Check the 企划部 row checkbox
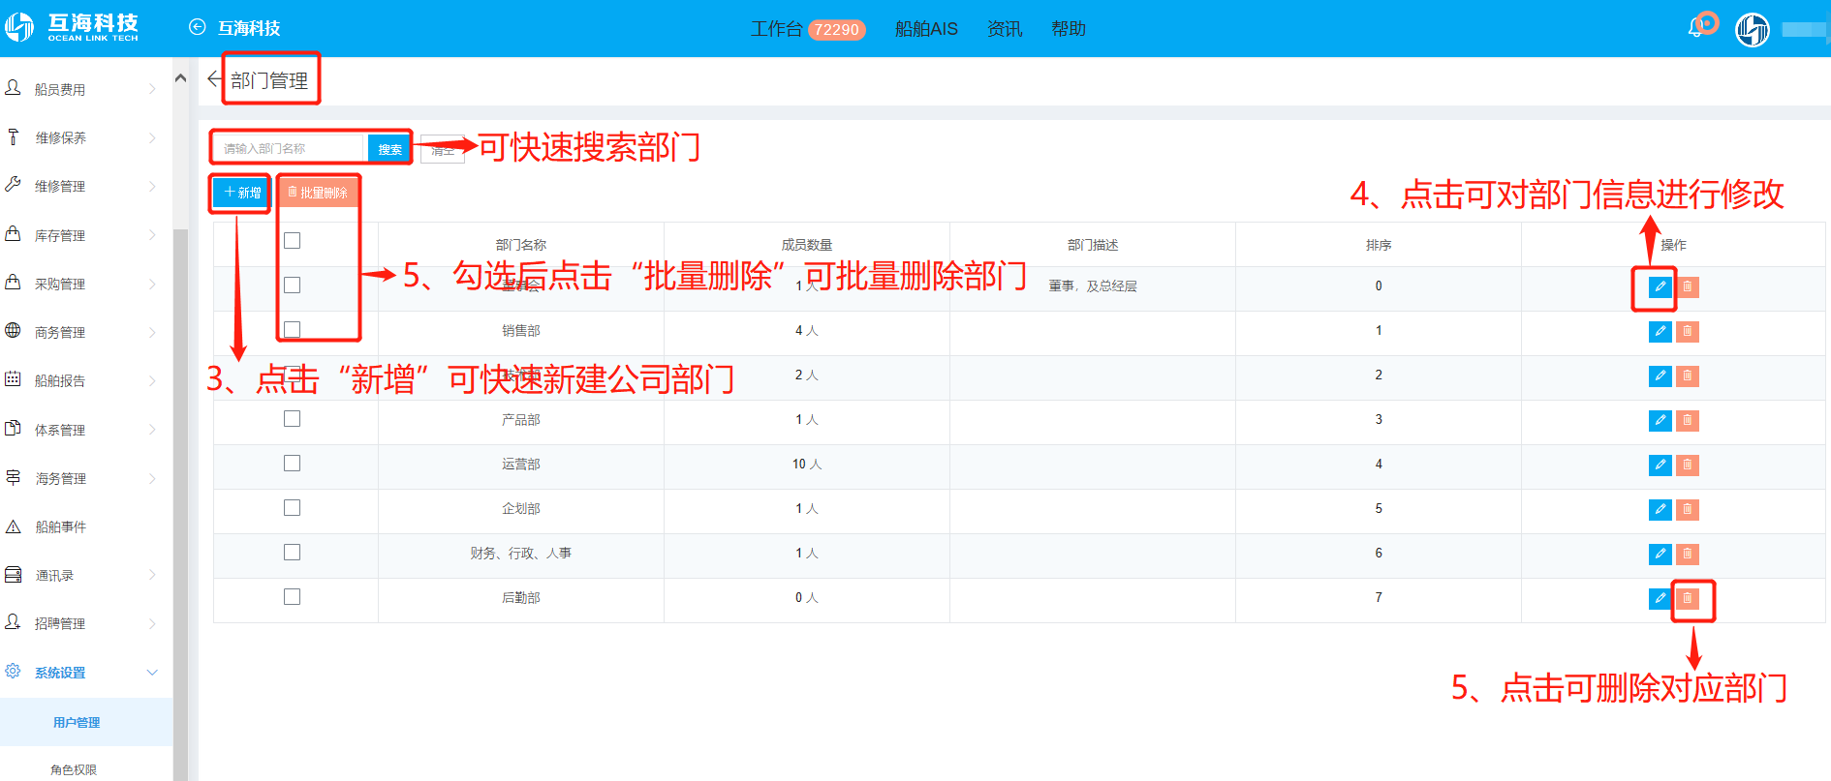The height and width of the screenshot is (781, 1831). pos(292,507)
